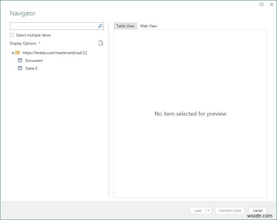Switch to the Web View tab
277x220 pixels.
pos(148,26)
